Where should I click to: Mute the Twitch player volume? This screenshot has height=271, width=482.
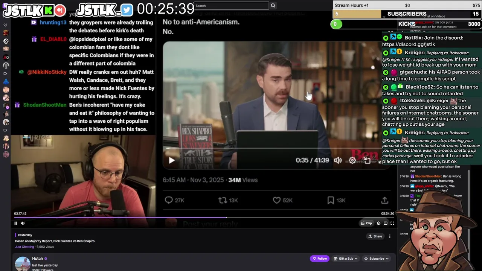click(x=23, y=223)
